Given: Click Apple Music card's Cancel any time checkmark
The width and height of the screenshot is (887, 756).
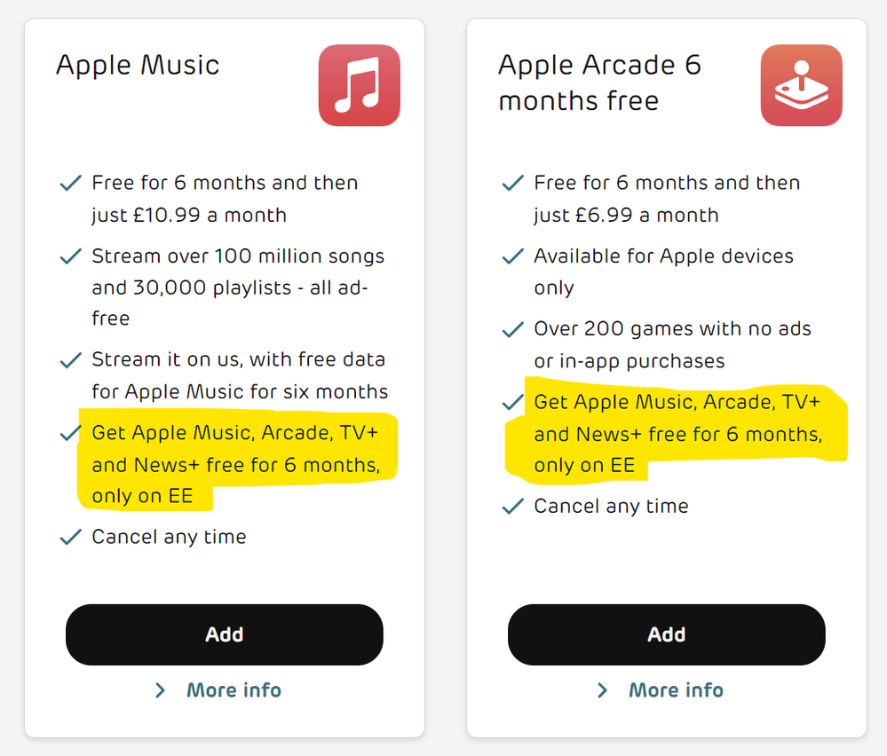Looking at the screenshot, I should (71, 537).
